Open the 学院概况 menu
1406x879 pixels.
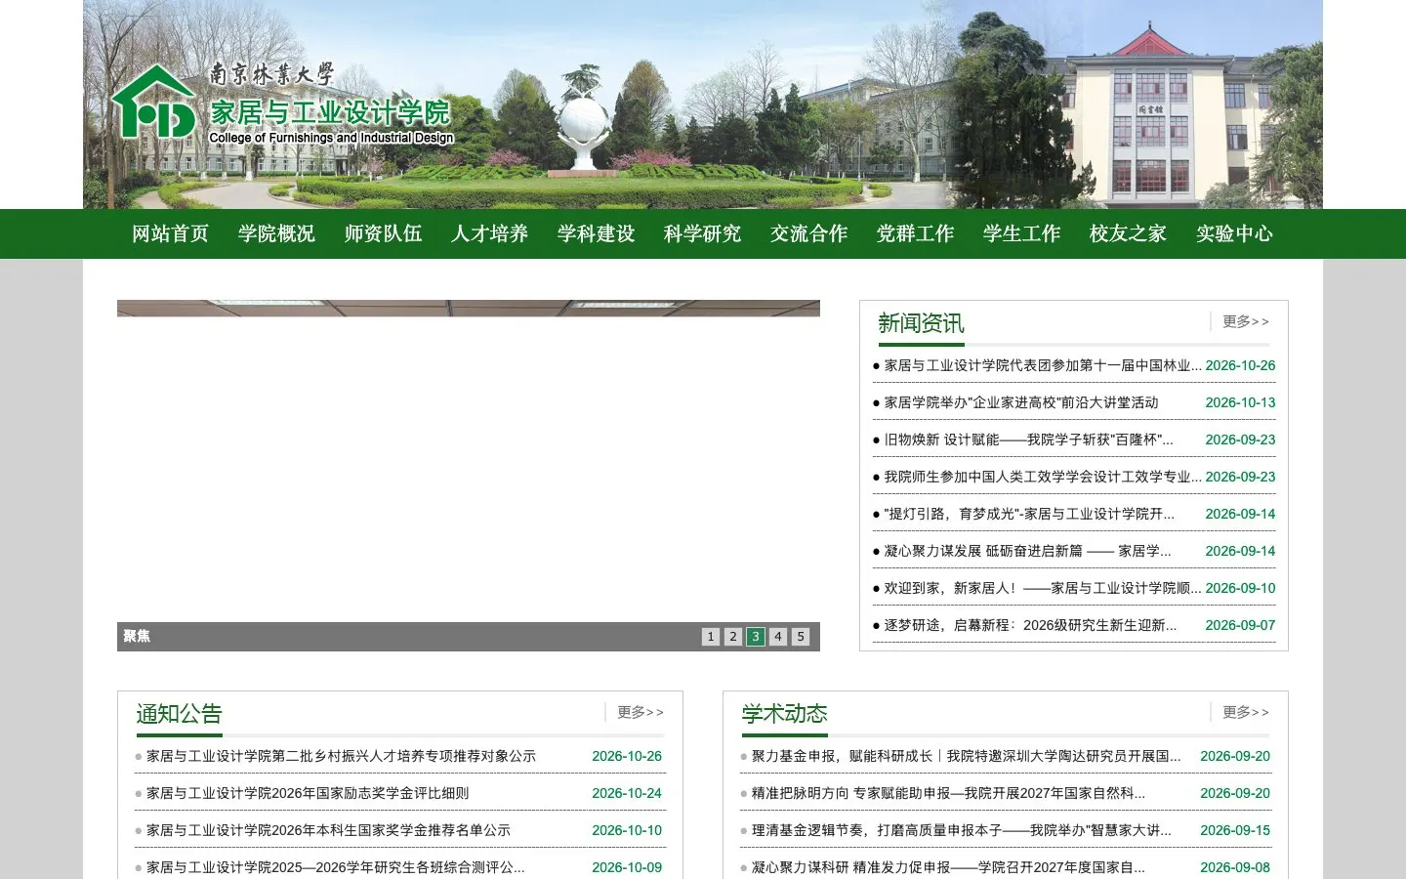tap(277, 233)
